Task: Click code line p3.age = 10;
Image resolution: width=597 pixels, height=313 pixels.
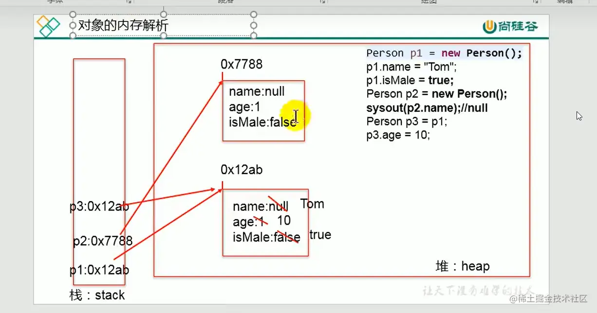Action: coord(398,135)
